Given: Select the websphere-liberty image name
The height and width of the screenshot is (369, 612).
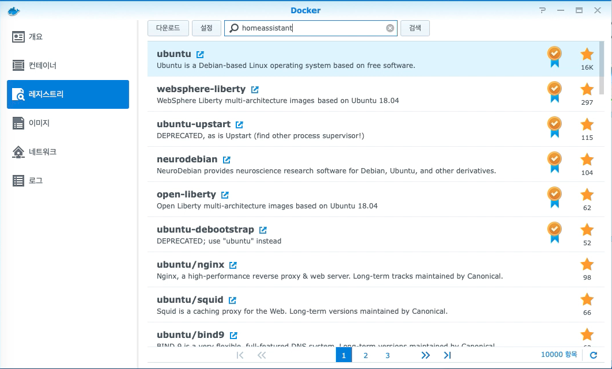Looking at the screenshot, I should click(201, 89).
